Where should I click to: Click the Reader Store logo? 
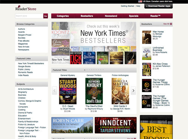26,8
